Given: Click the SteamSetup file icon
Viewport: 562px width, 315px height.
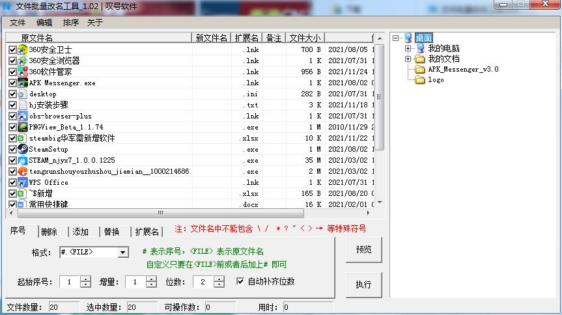Looking at the screenshot, I should tap(23, 149).
